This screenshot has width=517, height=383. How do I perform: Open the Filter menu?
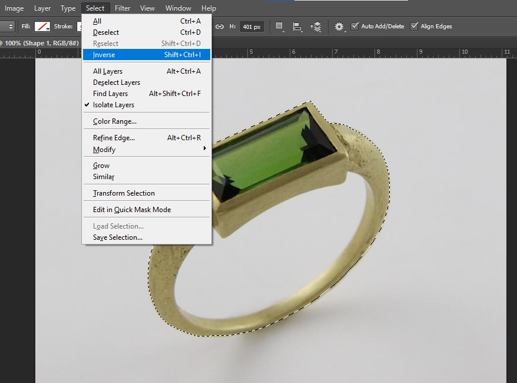click(122, 8)
